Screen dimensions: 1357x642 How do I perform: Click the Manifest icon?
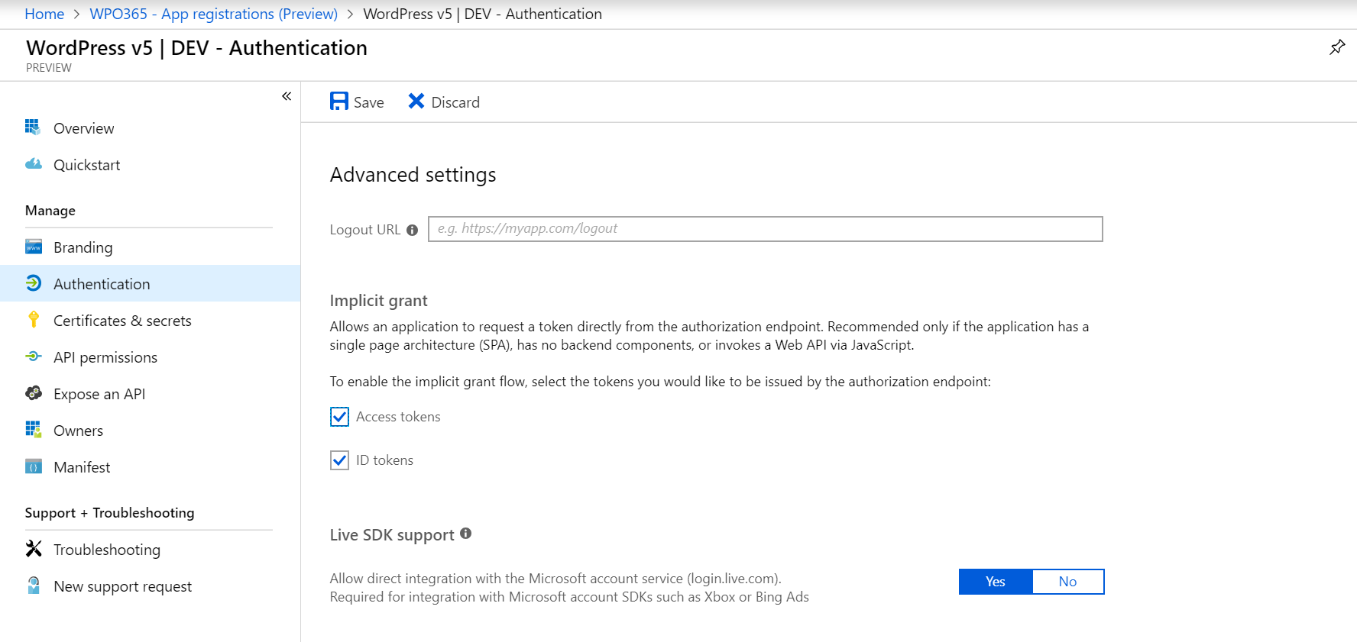[x=34, y=466]
